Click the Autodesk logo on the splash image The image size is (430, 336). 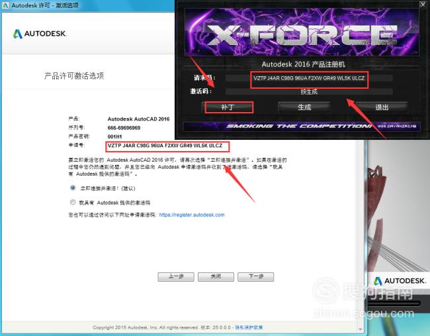(400, 281)
